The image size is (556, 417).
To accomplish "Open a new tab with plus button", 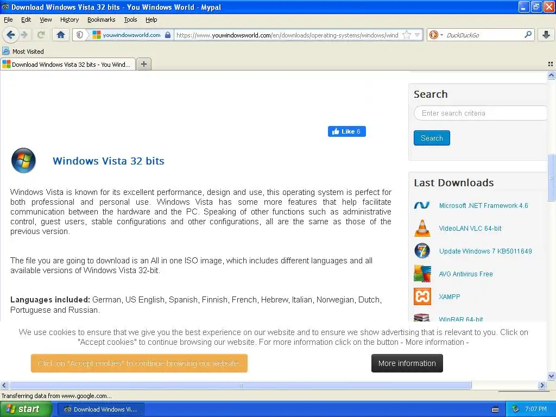I will tap(143, 64).
